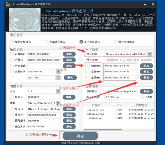Randomize the 物理MAC address
Image resolution: width=165 pixels, height=145 pixels.
146,66
